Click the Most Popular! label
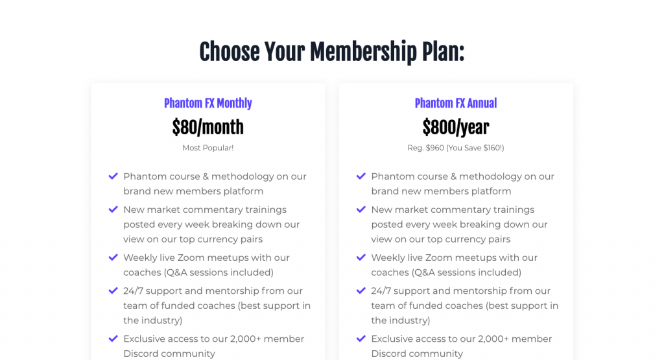 click(208, 148)
